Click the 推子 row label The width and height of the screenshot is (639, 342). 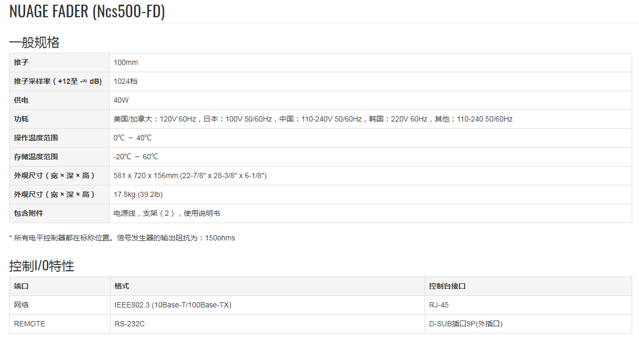21,62
